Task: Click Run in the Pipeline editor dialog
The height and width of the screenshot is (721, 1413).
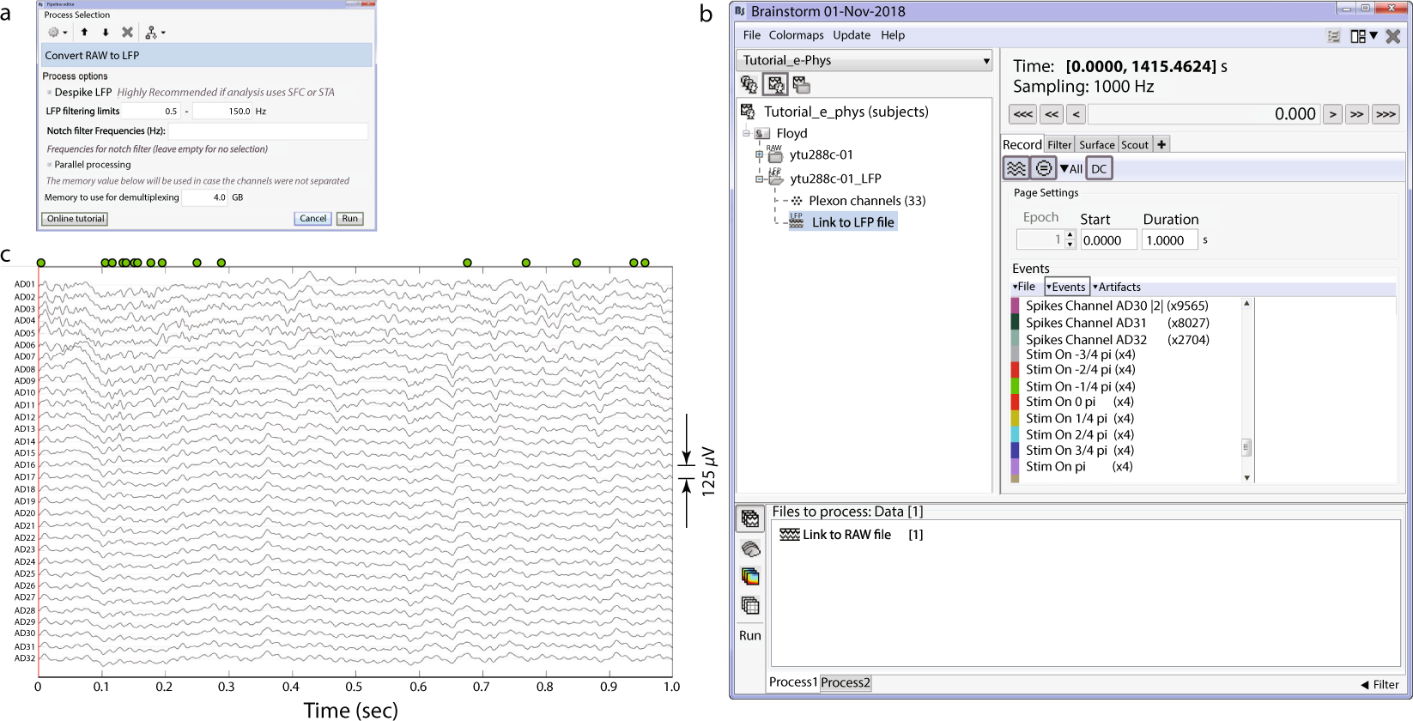Action: (x=349, y=219)
